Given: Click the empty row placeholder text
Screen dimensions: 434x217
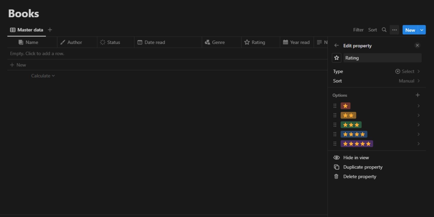Looking at the screenshot, I should [x=37, y=53].
